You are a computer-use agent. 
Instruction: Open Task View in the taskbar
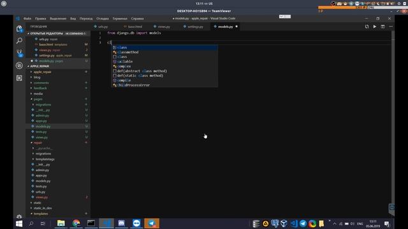coord(43,223)
